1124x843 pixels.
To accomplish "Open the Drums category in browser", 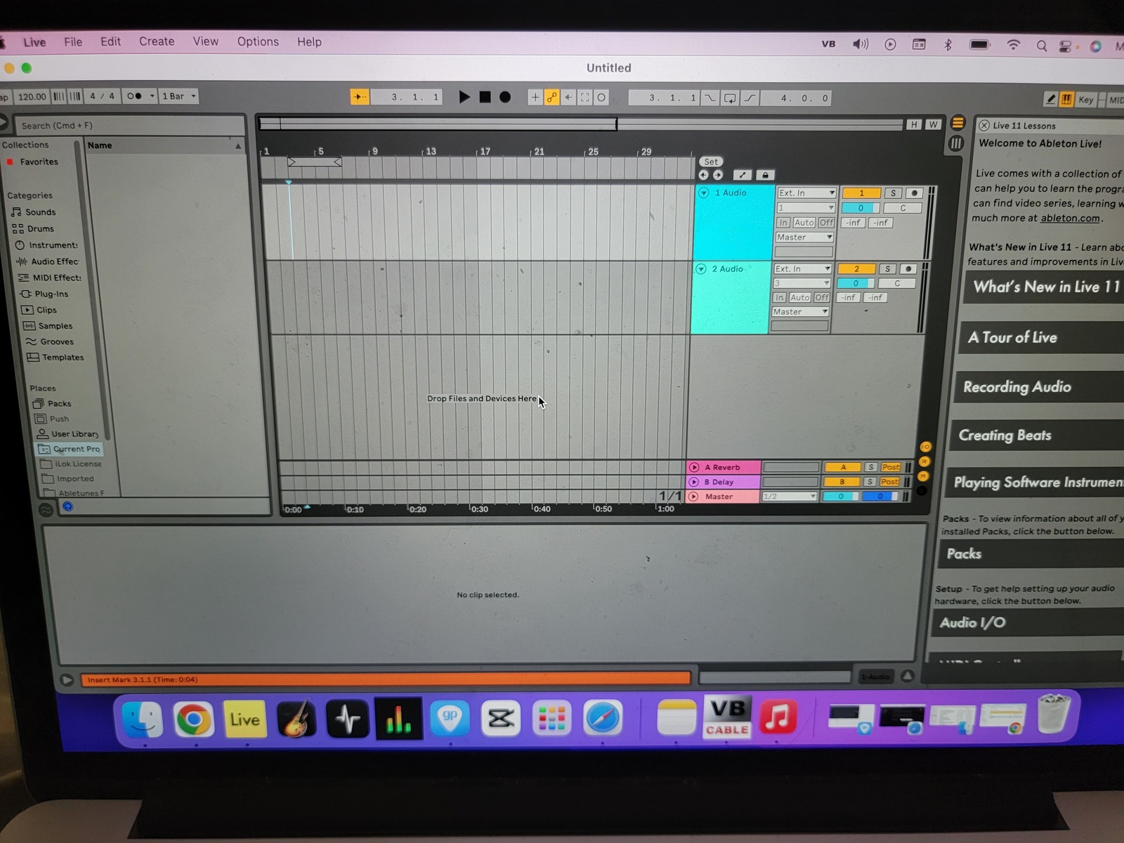I will pyautogui.click(x=33, y=228).
